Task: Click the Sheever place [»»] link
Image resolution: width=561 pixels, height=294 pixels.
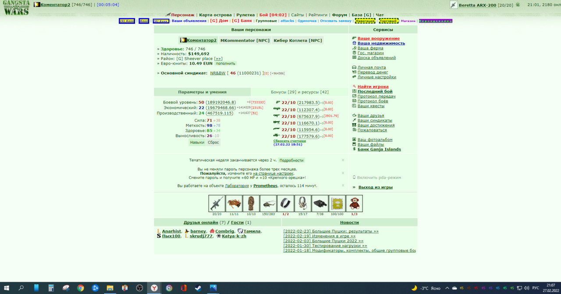Action: tap(218, 58)
